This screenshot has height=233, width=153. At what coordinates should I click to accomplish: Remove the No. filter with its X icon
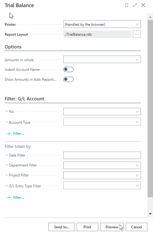tap(7, 111)
